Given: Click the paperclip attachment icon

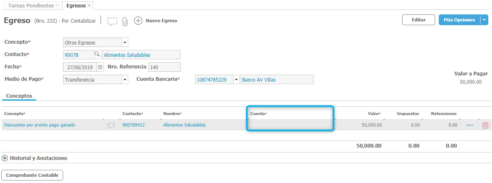Looking at the screenshot, I should coord(125,21).
